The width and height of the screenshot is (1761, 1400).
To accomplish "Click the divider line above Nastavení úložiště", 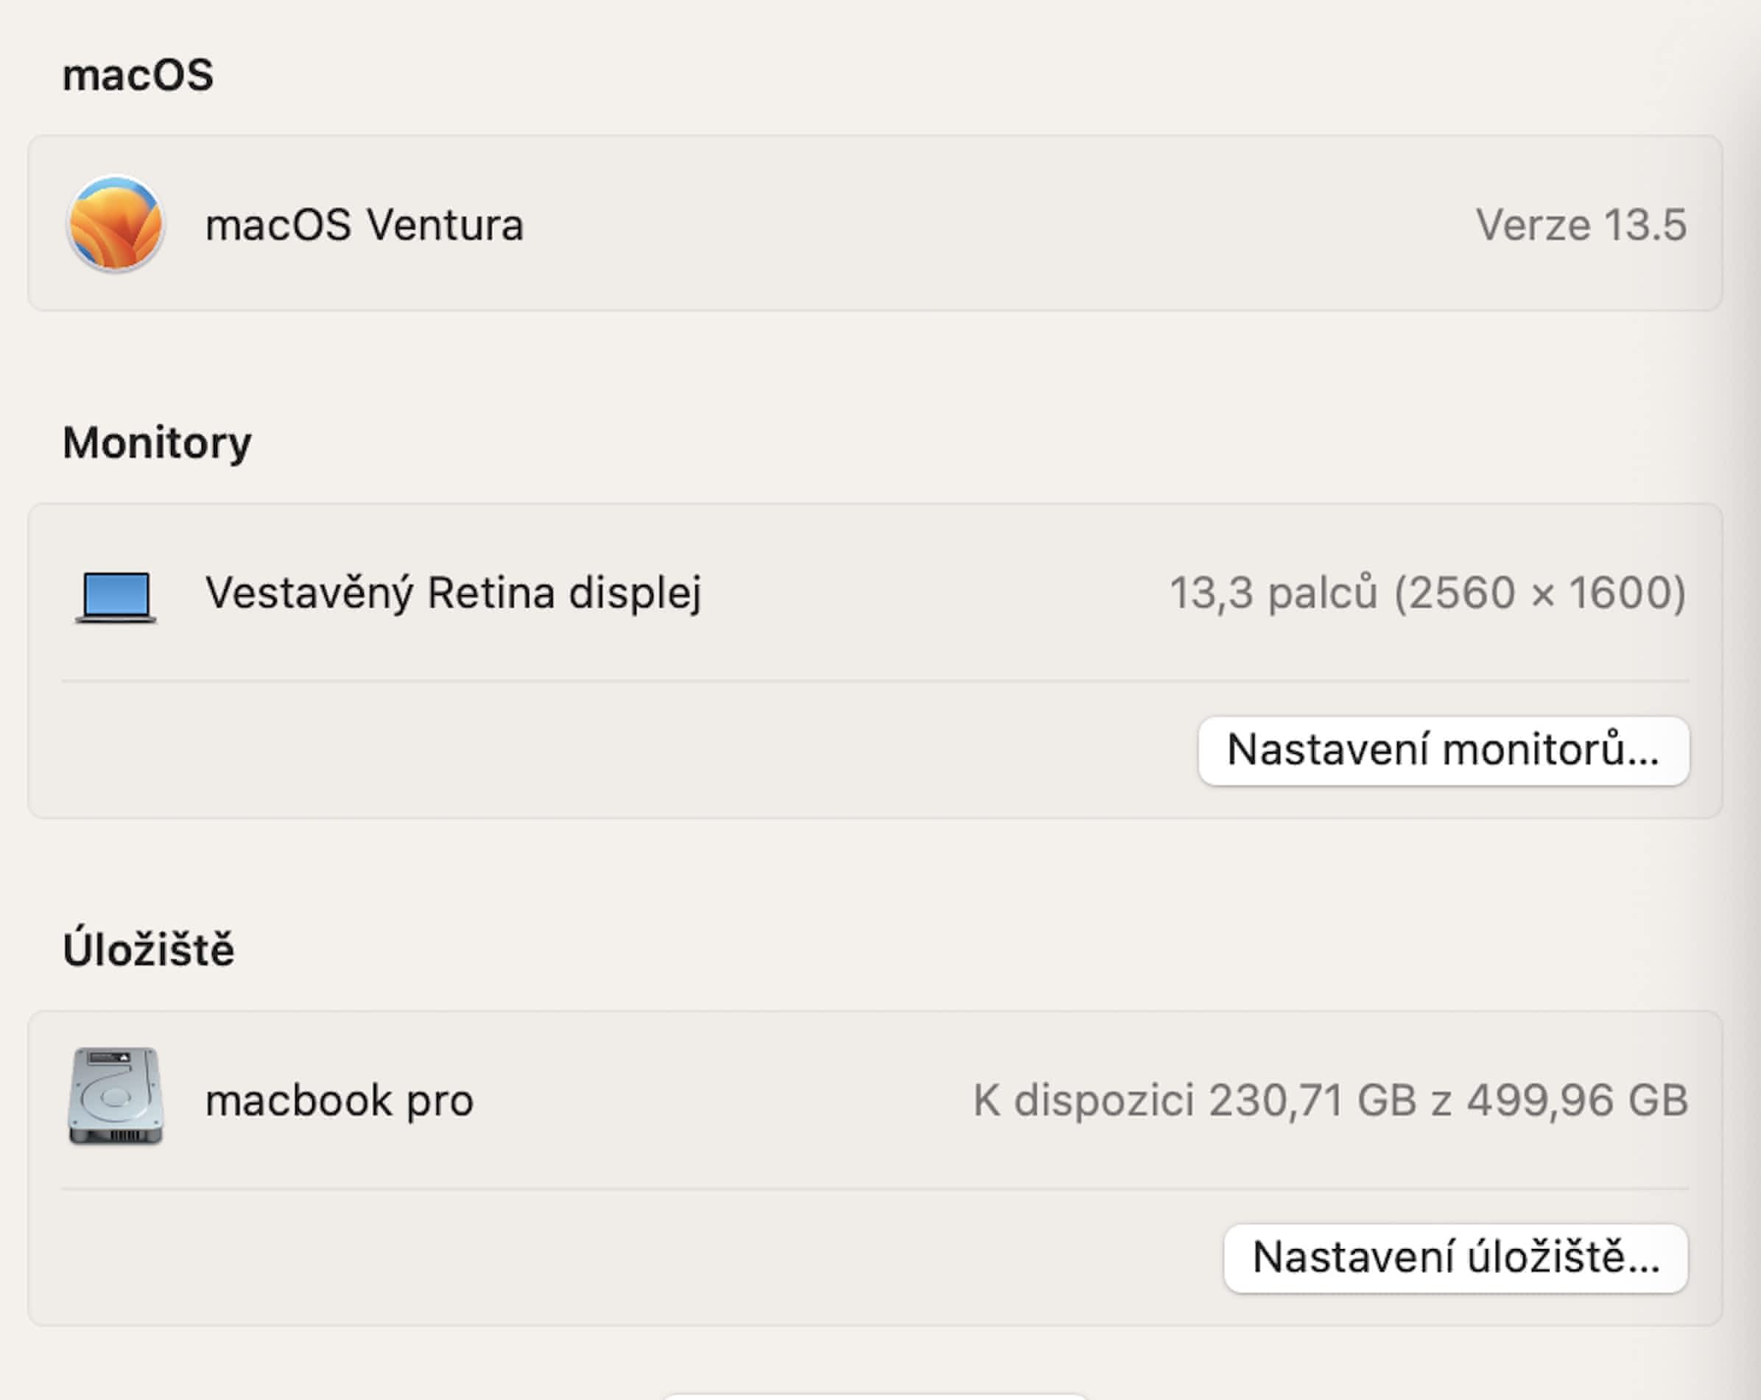I will 874,1189.
